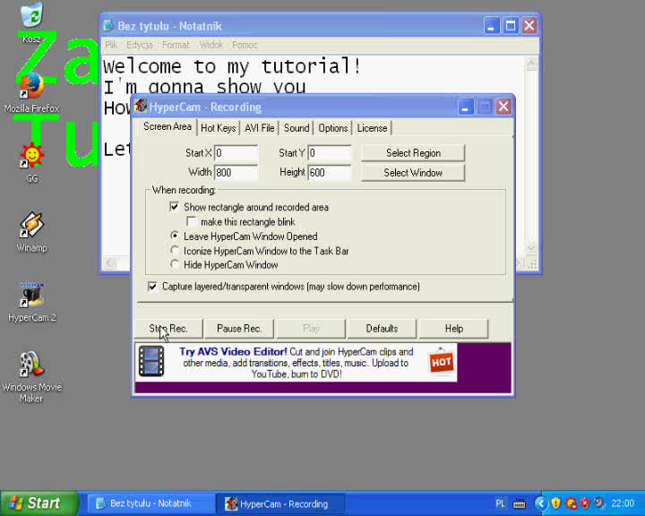Open Plik menu in Notatnik
Image resolution: width=645 pixels, height=516 pixels.
pyautogui.click(x=111, y=45)
